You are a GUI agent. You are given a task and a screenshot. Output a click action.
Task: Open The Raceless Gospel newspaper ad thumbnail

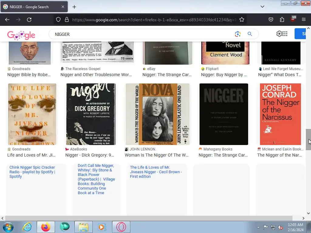[97, 52]
